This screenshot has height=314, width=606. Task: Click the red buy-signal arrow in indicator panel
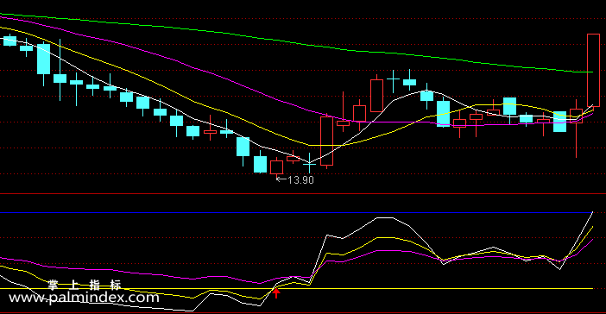pos(276,292)
